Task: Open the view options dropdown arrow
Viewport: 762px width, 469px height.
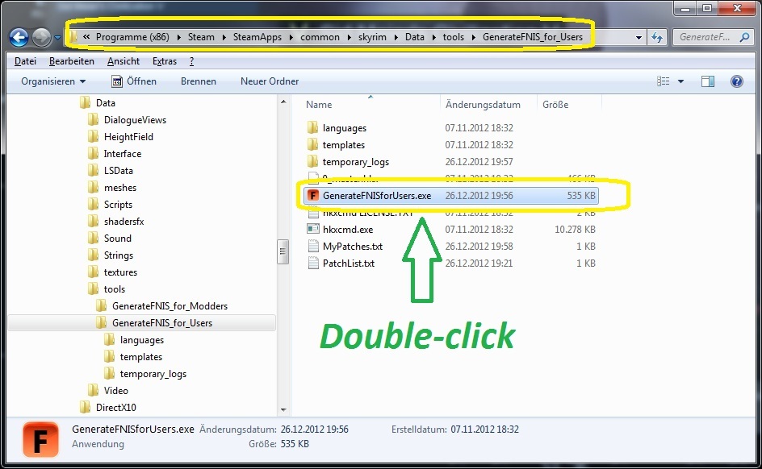Action: [680, 81]
